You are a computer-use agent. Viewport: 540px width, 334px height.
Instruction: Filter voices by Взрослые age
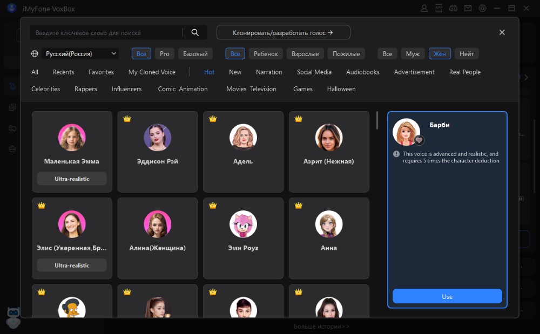[305, 53]
